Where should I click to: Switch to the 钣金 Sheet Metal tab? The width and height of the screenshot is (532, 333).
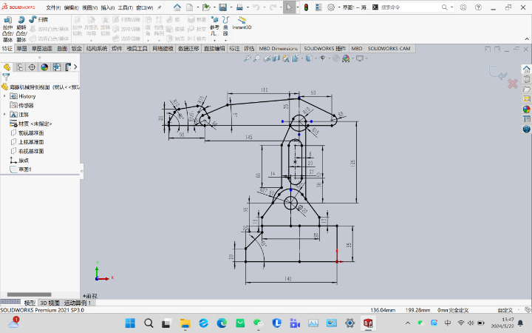click(x=77, y=49)
